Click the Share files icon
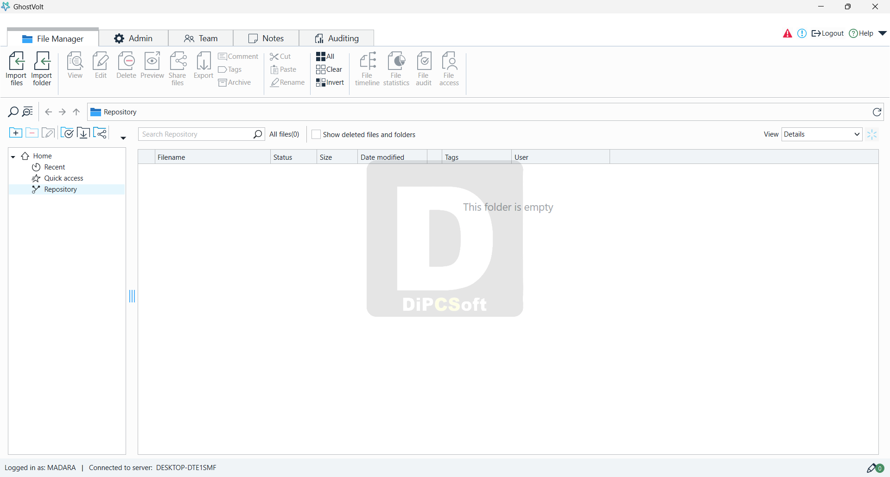The width and height of the screenshot is (890, 477). [x=178, y=69]
